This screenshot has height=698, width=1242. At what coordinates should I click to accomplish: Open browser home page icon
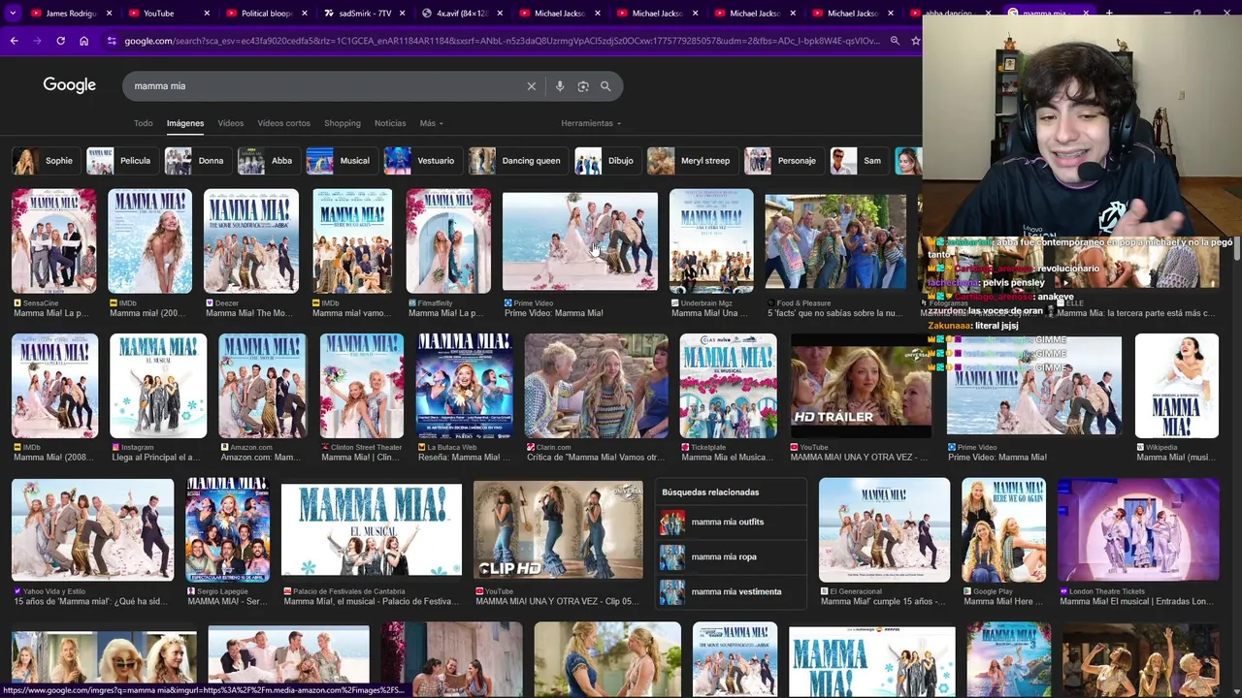(x=83, y=41)
